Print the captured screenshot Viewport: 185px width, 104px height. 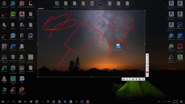click(133, 79)
